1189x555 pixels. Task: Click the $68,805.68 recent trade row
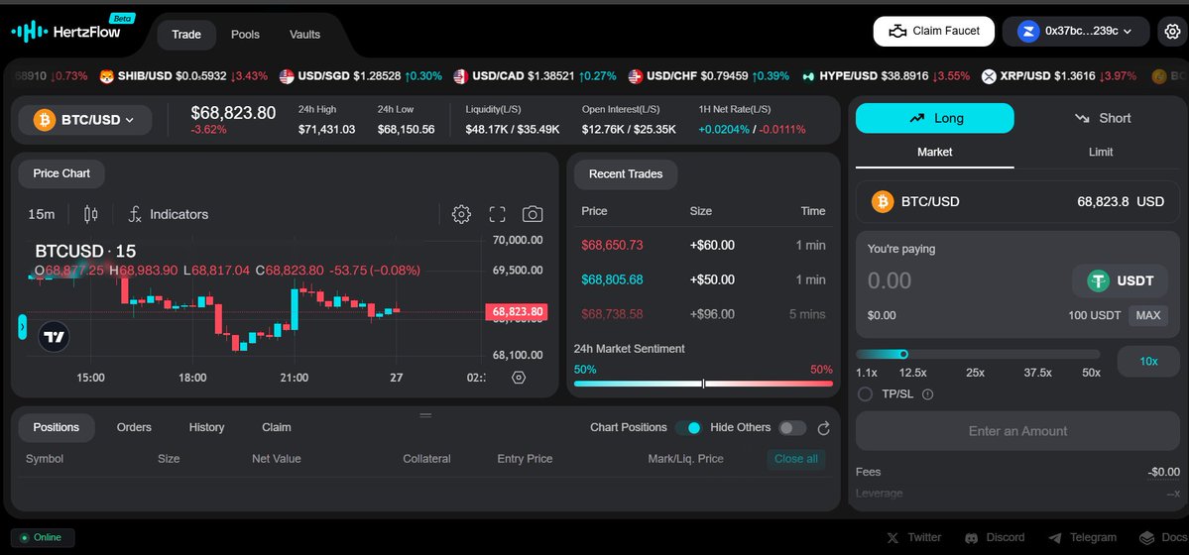click(703, 279)
